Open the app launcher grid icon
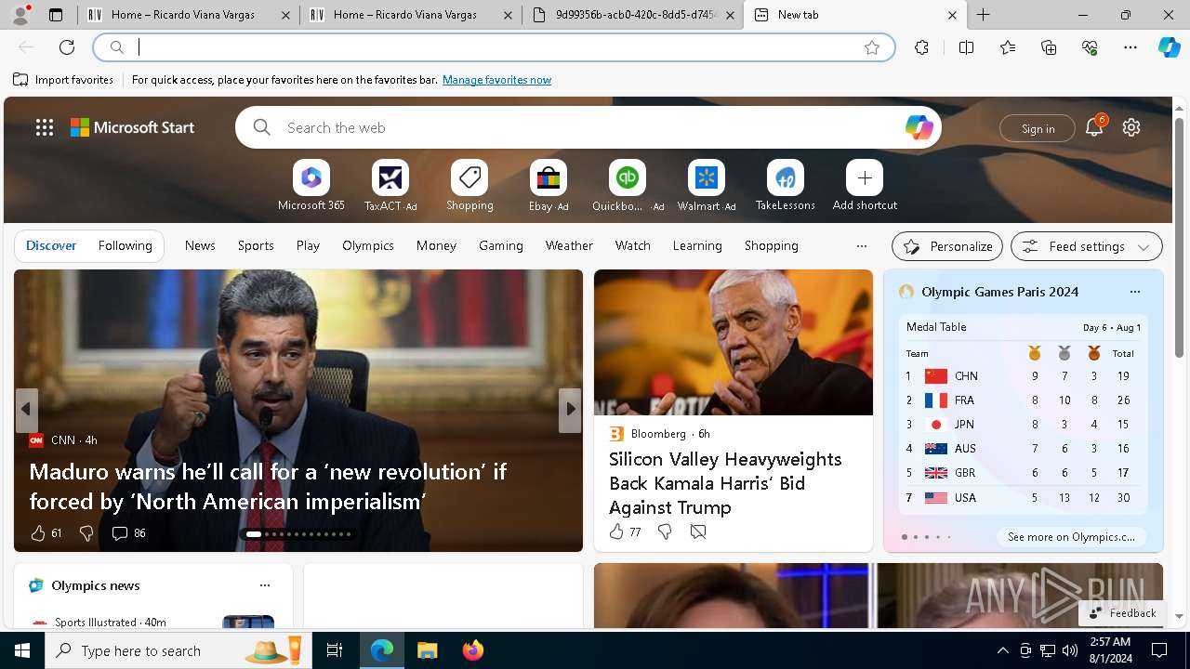Screen dimensions: 1190x669 [45, 127]
